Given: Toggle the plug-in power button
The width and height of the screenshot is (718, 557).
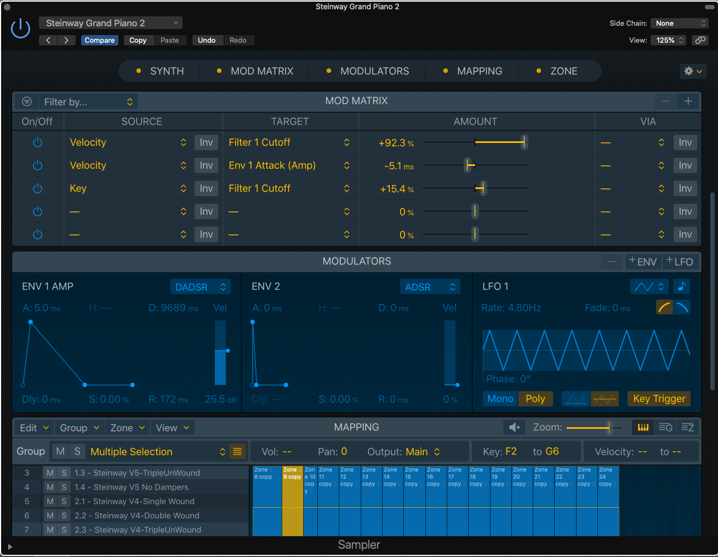Looking at the screenshot, I should (21, 28).
